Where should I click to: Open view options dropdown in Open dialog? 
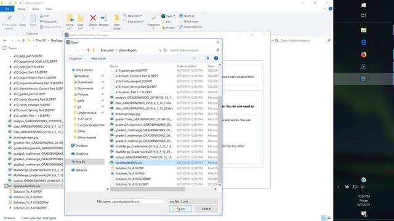tap(199, 58)
